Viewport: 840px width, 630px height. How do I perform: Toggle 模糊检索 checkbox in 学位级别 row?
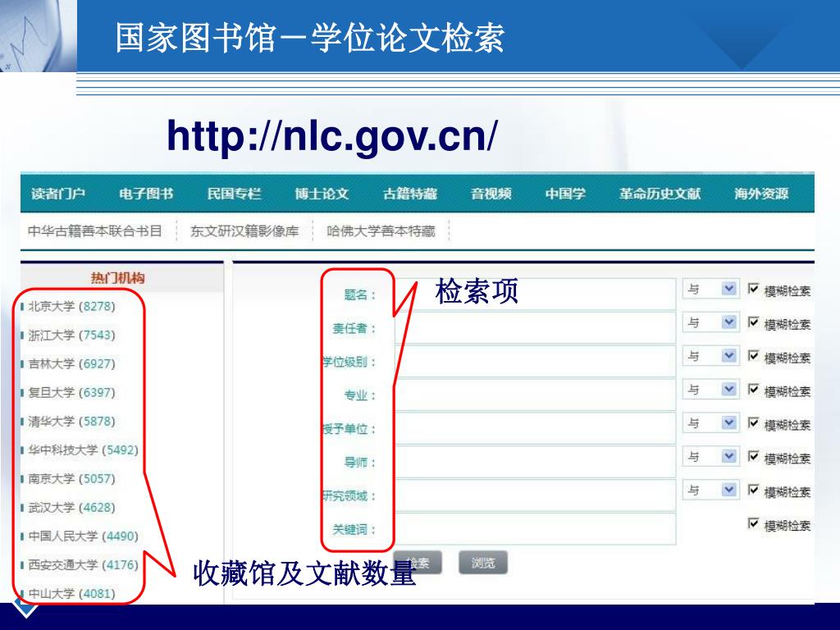(754, 356)
